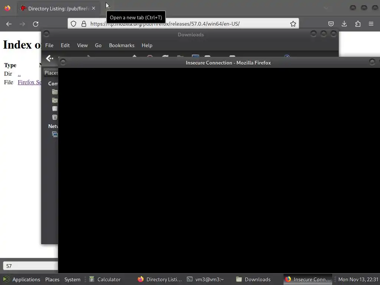380x285 pixels.
Task: Open the Applications menu in the panel
Action: (21, 279)
